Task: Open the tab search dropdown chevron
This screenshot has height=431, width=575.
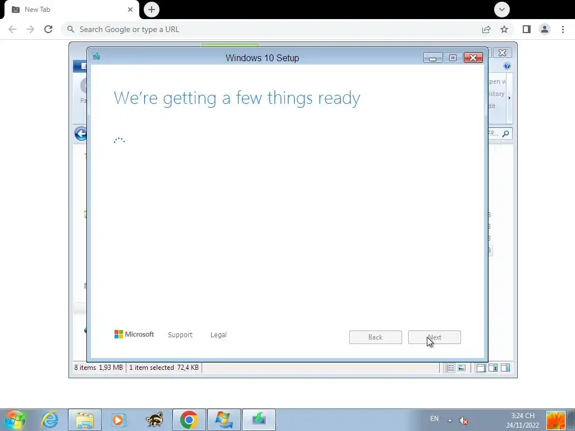Action: click(501, 10)
